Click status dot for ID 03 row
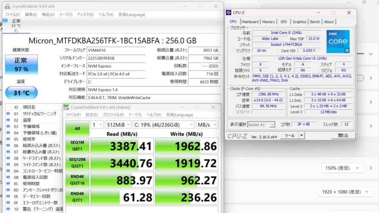Viewport: 379px width, 213px height. click(8, 126)
